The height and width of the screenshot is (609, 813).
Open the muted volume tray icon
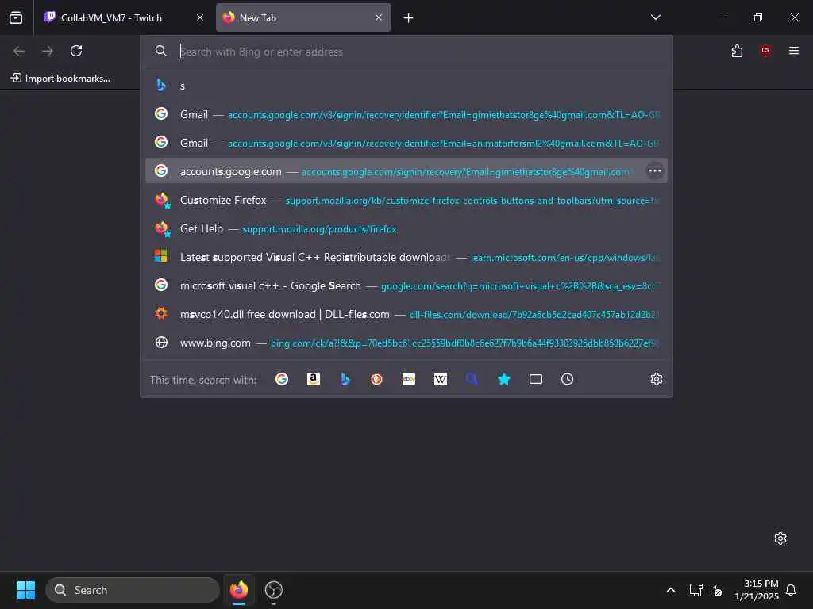tap(716, 590)
